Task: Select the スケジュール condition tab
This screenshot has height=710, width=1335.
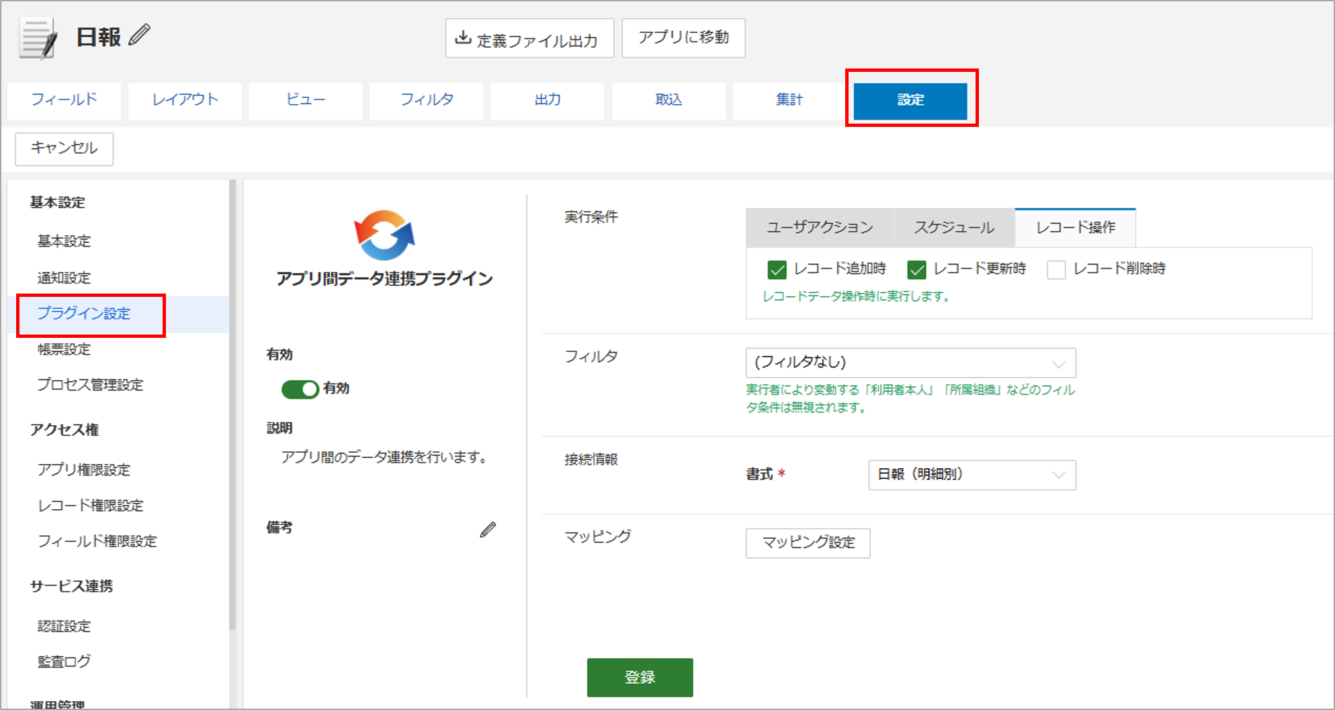Action: (954, 228)
